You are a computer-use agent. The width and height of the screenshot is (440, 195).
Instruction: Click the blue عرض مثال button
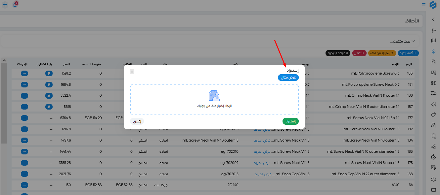(288, 77)
